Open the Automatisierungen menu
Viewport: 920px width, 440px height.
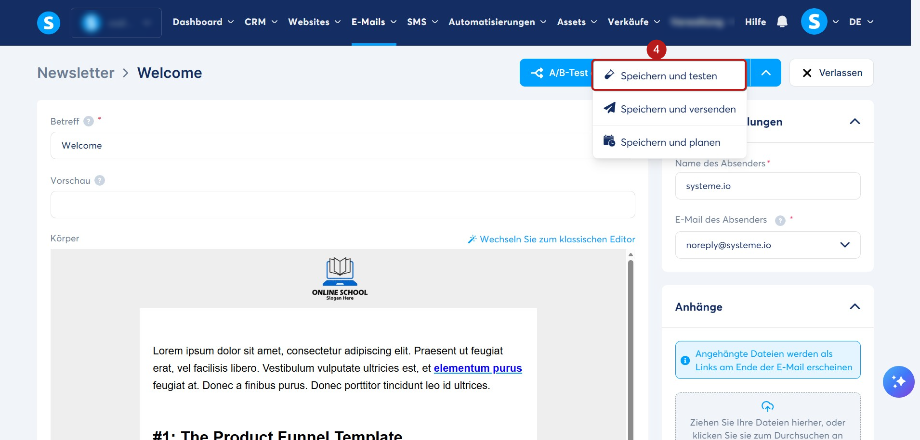click(x=498, y=22)
